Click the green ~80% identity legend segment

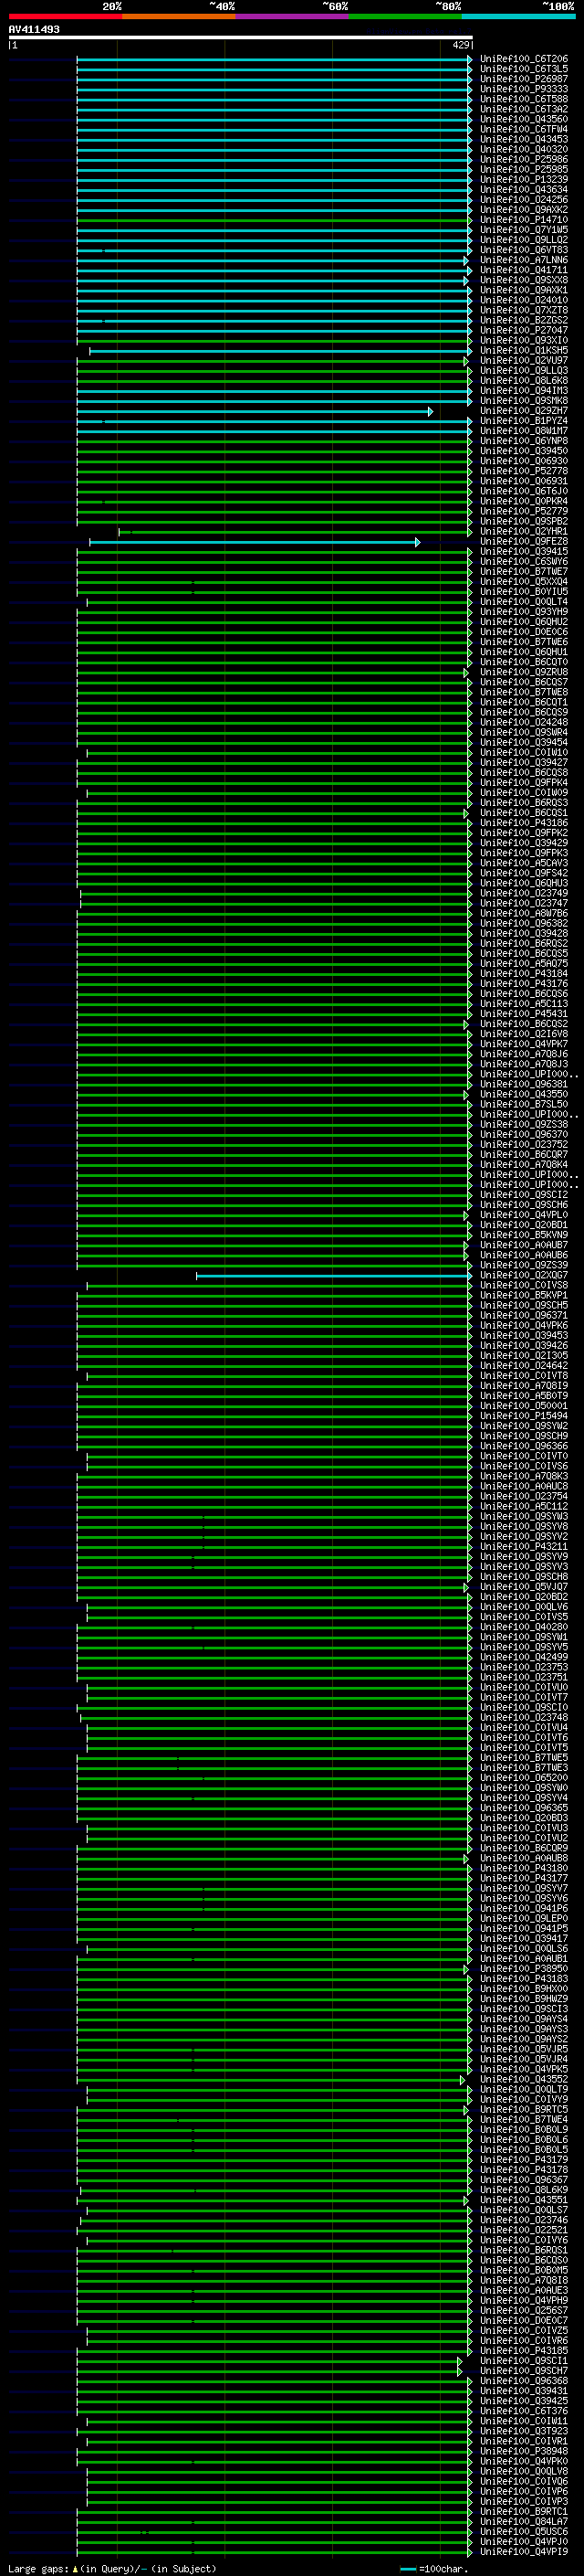[x=405, y=16]
